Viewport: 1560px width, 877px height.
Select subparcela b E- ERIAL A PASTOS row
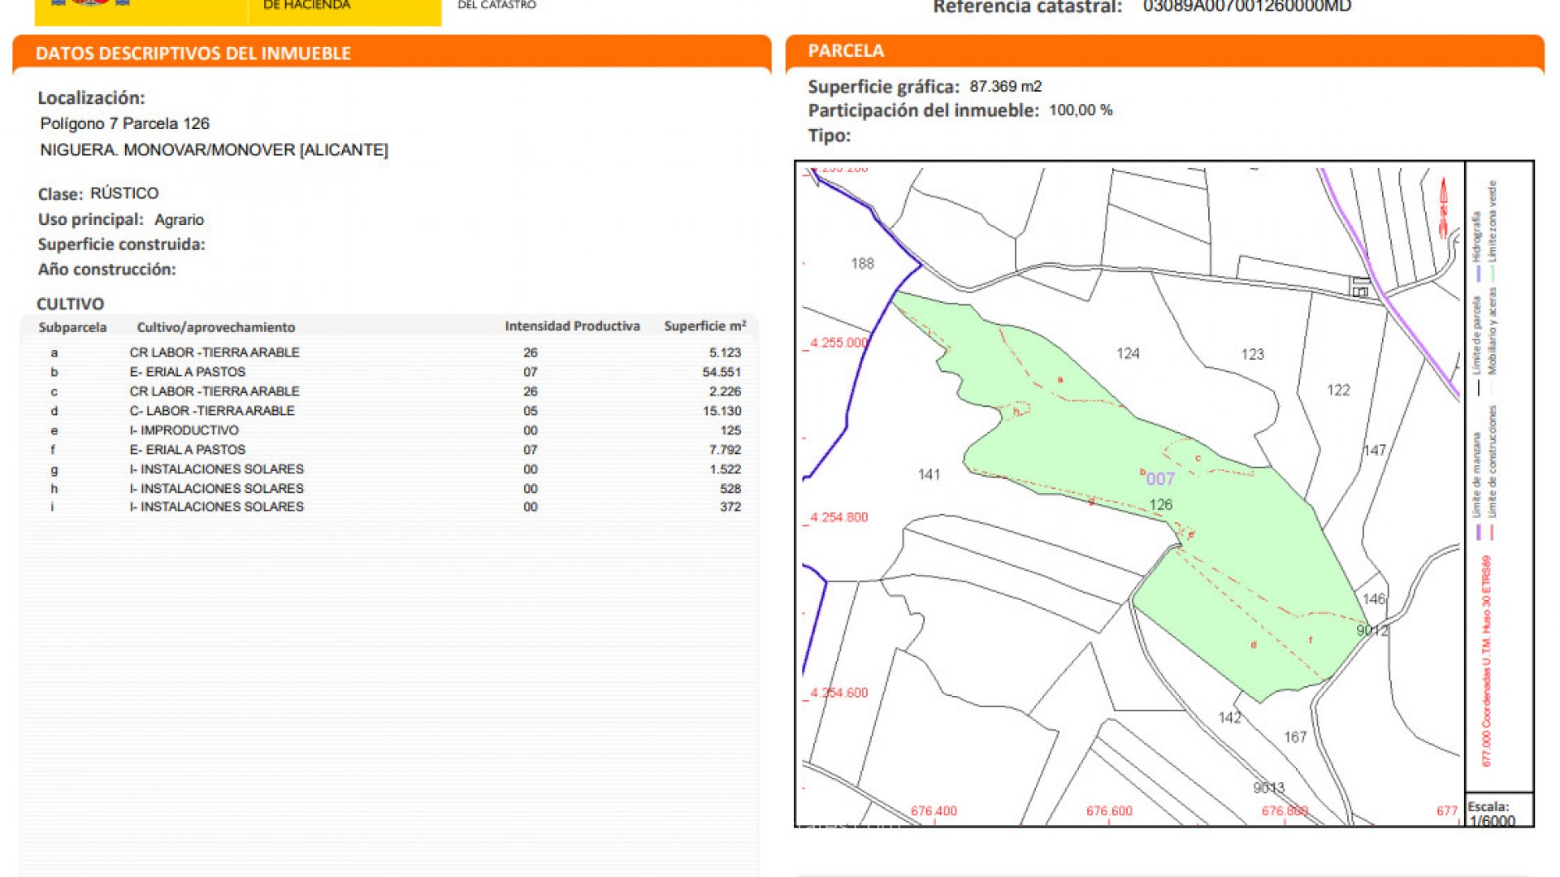click(187, 372)
